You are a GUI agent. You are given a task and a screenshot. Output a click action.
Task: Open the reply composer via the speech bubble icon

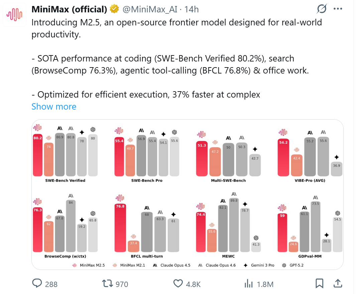36,284
